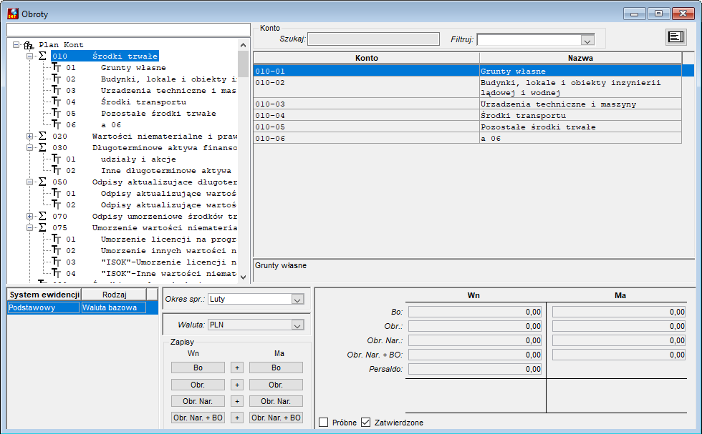Click the Wn Obr. Nar. + BO button
The image size is (702, 434).
coord(198,418)
